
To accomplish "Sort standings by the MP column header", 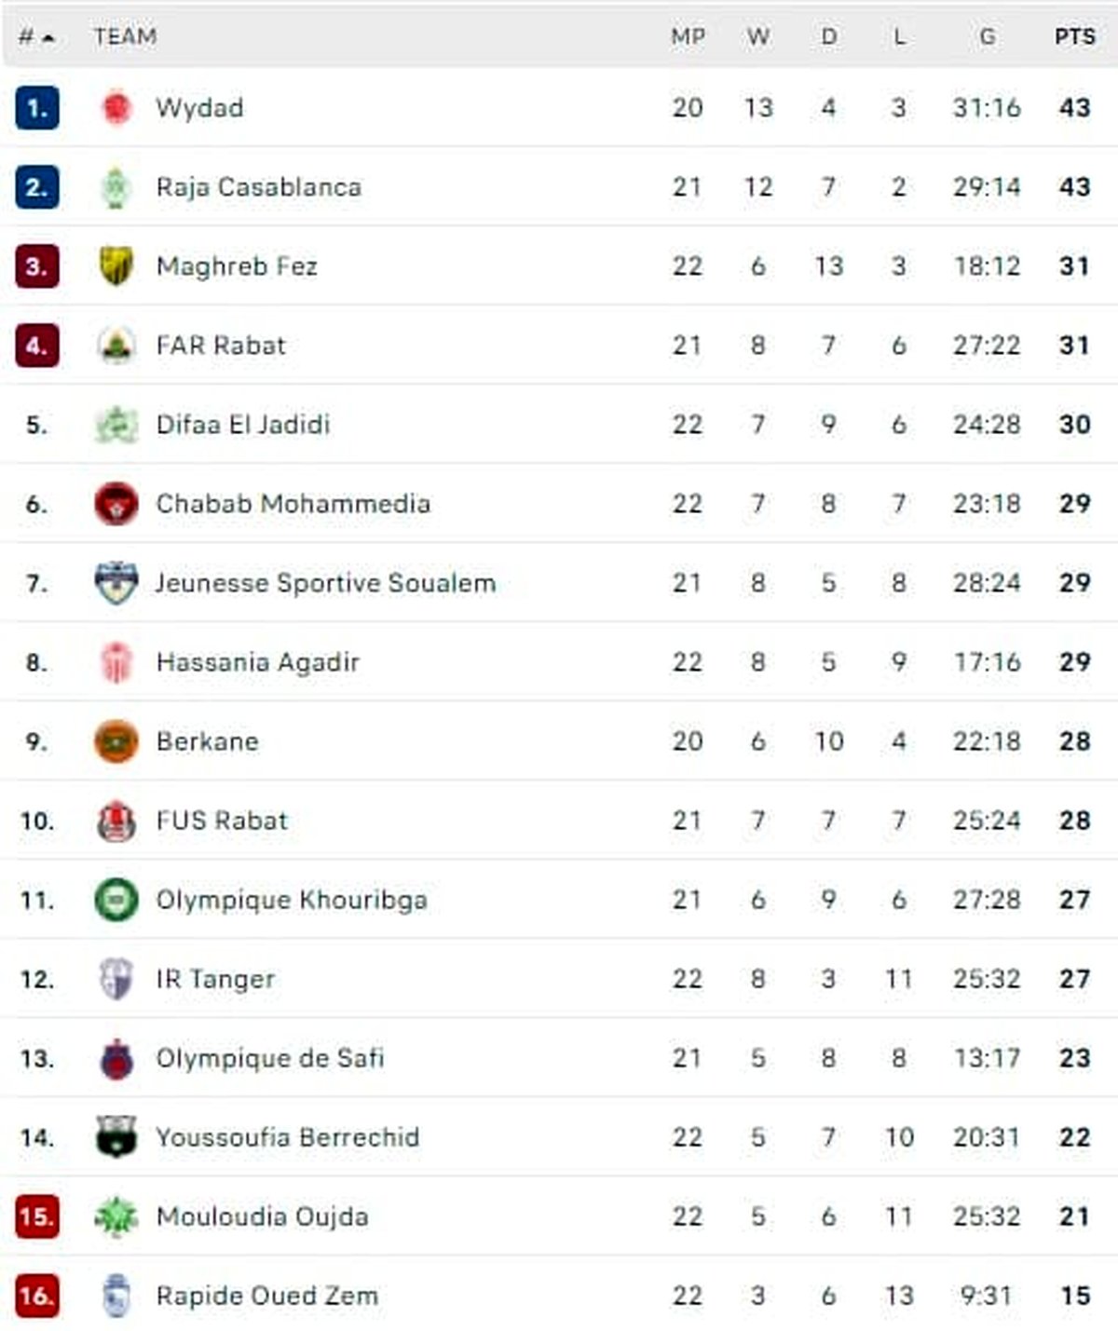I will click(x=688, y=37).
